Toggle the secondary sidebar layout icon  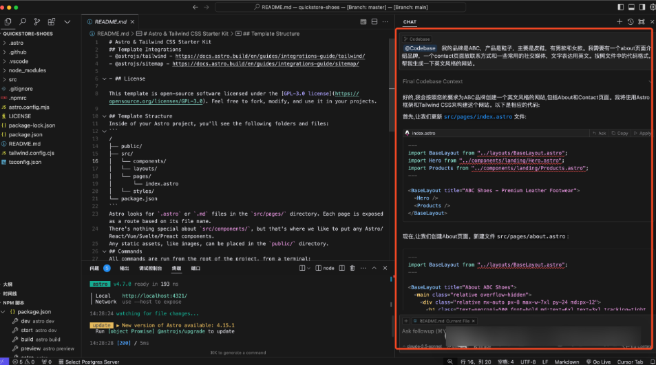tap(642, 7)
